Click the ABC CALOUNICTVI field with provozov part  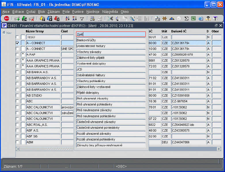pyautogui.click(x=43, y=107)
